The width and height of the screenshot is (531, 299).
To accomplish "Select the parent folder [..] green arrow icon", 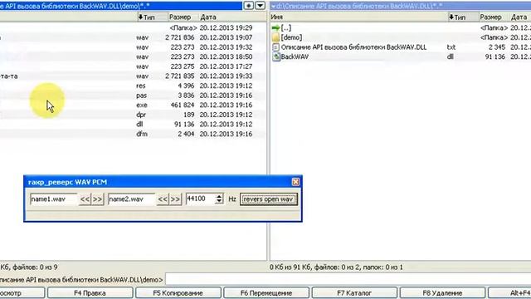I will pos(276,27).
